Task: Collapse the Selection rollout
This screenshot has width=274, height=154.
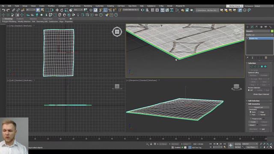Action: click(252, 63)
